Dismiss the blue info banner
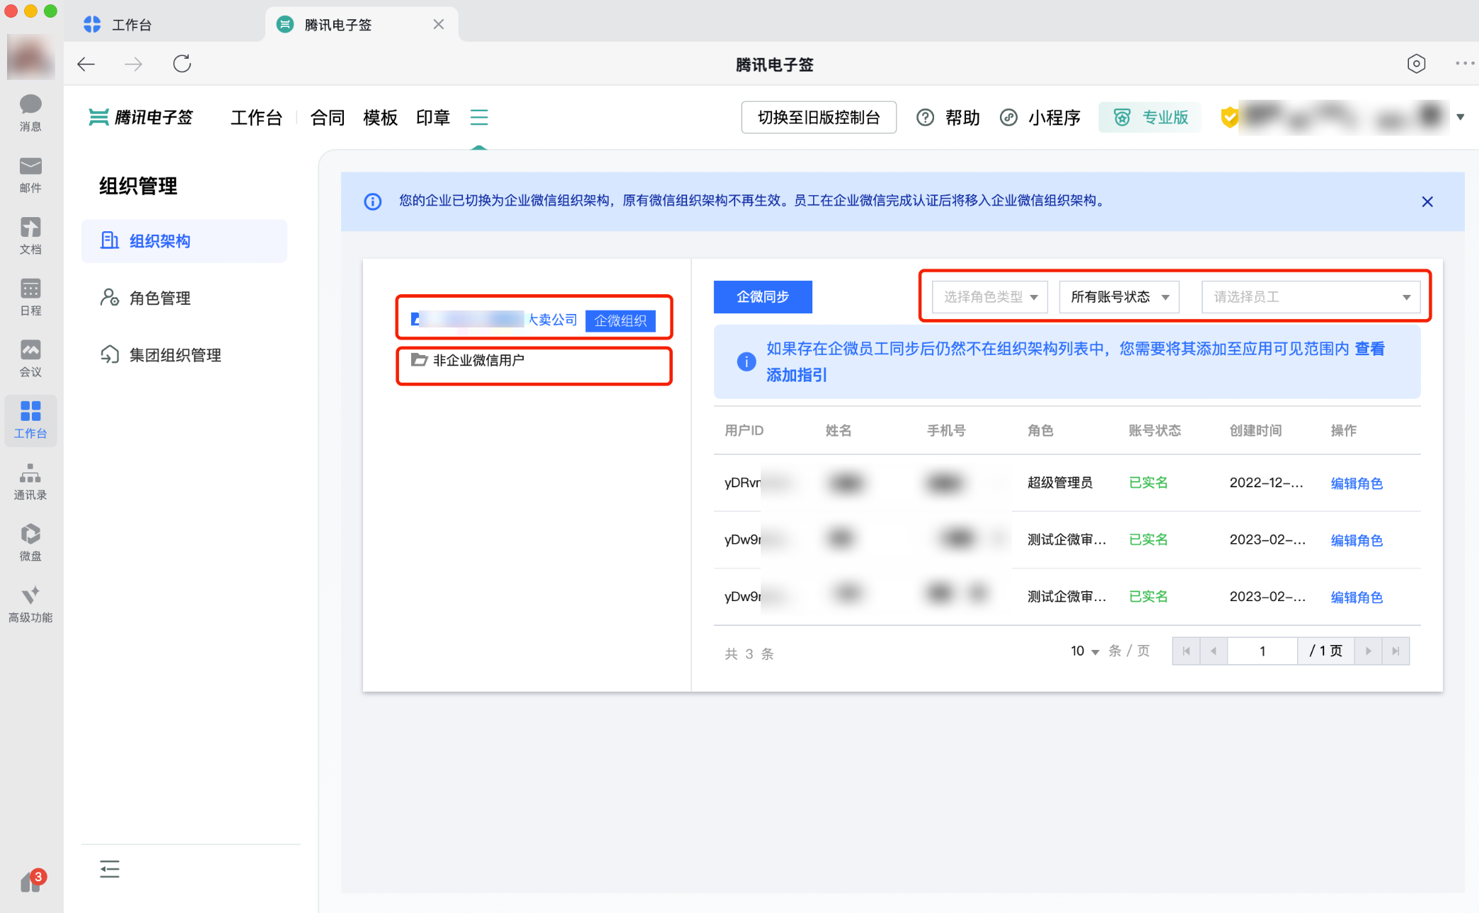Screen dimensions: 1479x913 [x=1427, y=202]
